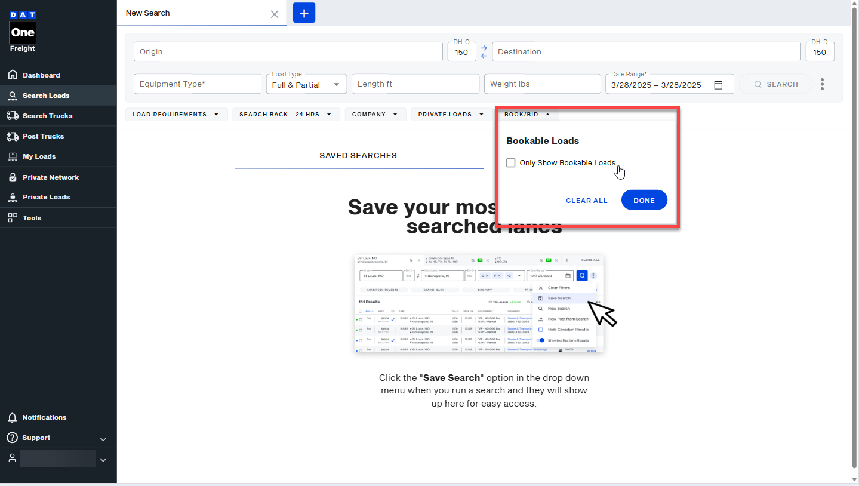Click the vertical page scrollbar

pos(855,239)
